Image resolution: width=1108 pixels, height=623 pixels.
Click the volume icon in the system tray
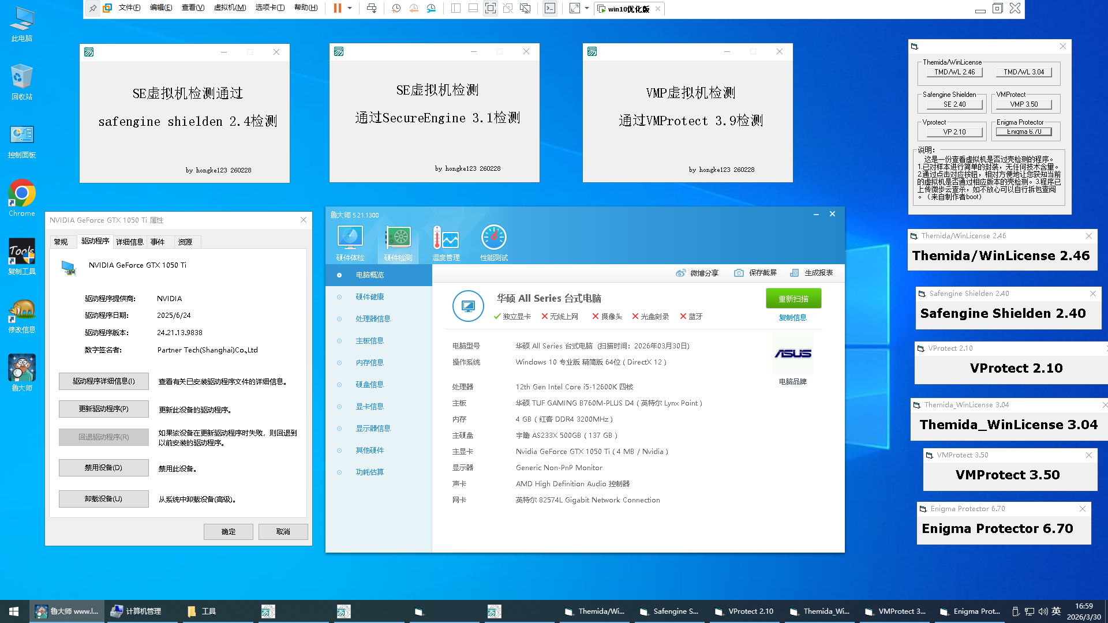1042,611
